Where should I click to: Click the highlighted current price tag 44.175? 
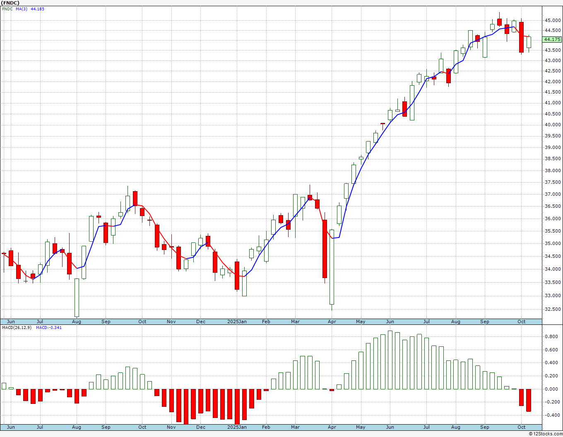[x=552, y=39]
